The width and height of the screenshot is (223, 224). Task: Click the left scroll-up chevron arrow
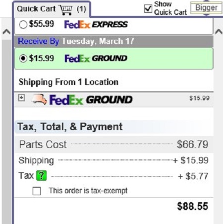[6, 31]
